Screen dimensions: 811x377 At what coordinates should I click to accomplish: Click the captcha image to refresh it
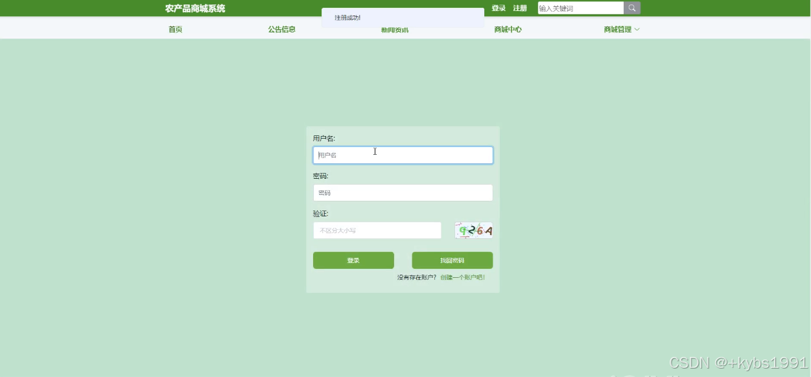pos(473,230)
